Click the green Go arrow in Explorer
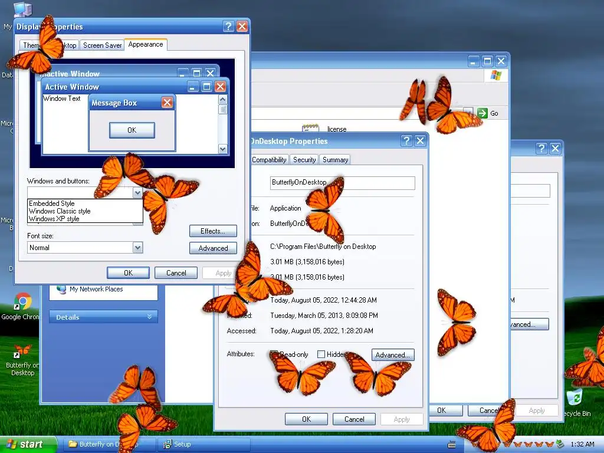Viewport: 604px width, 453px height. coord(482,113)
